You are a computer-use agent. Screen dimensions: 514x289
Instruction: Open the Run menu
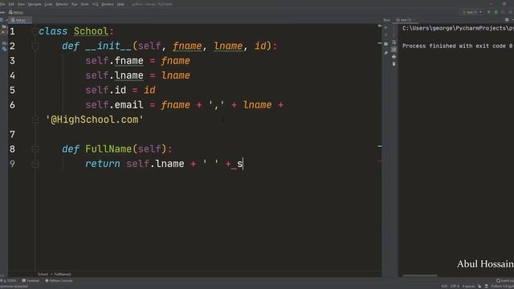(75, 4)
